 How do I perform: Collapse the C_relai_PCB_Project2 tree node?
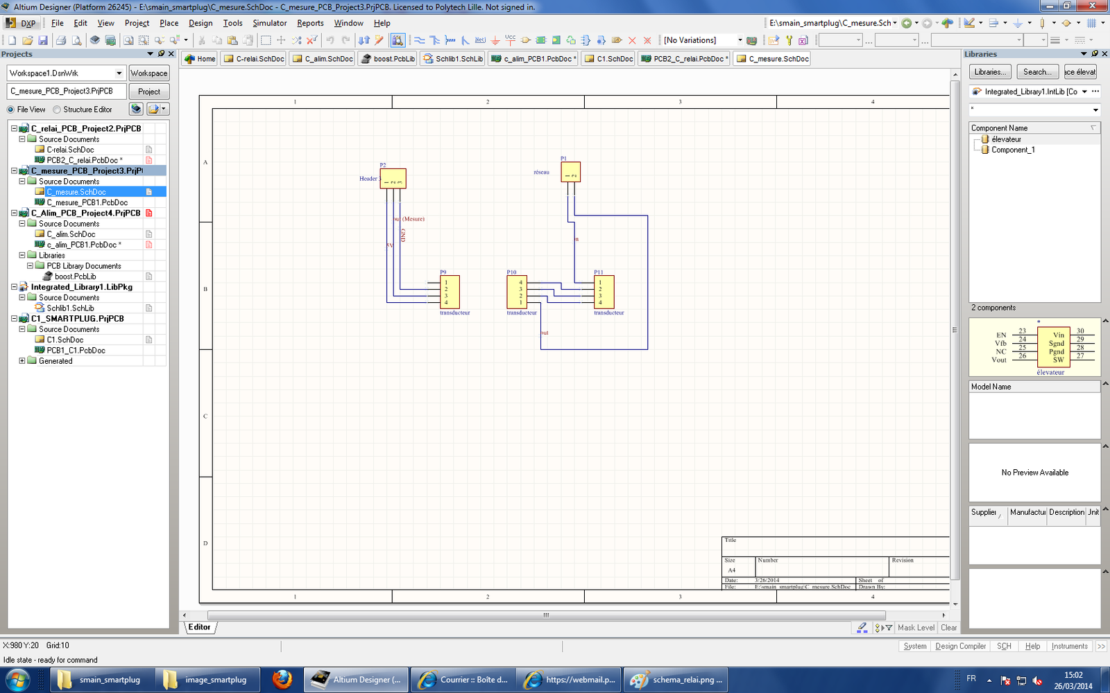point(14,128)
